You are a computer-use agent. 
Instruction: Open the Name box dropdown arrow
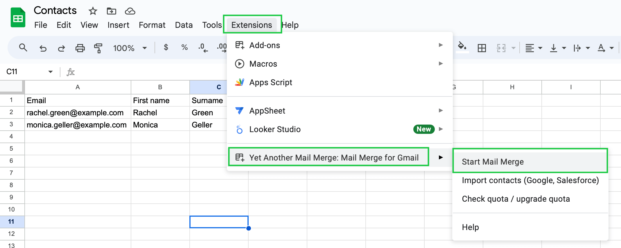click(x=51, y=72)
